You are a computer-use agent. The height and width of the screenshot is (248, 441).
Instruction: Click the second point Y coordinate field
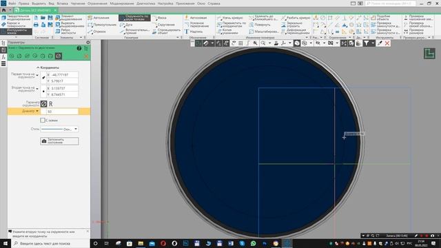pyautogui.click(x=63, y=94)
